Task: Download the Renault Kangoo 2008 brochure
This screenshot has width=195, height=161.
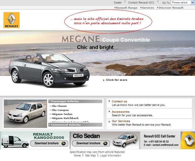Action: pos(49,143)
